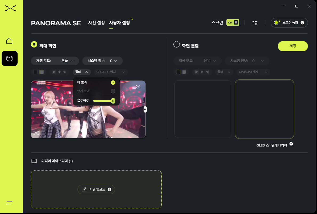Click the 2:1 ratio label on preview

click(138, 87)
